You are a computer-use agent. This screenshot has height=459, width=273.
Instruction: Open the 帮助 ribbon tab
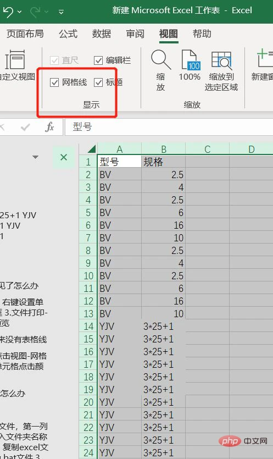pos(202,34)
